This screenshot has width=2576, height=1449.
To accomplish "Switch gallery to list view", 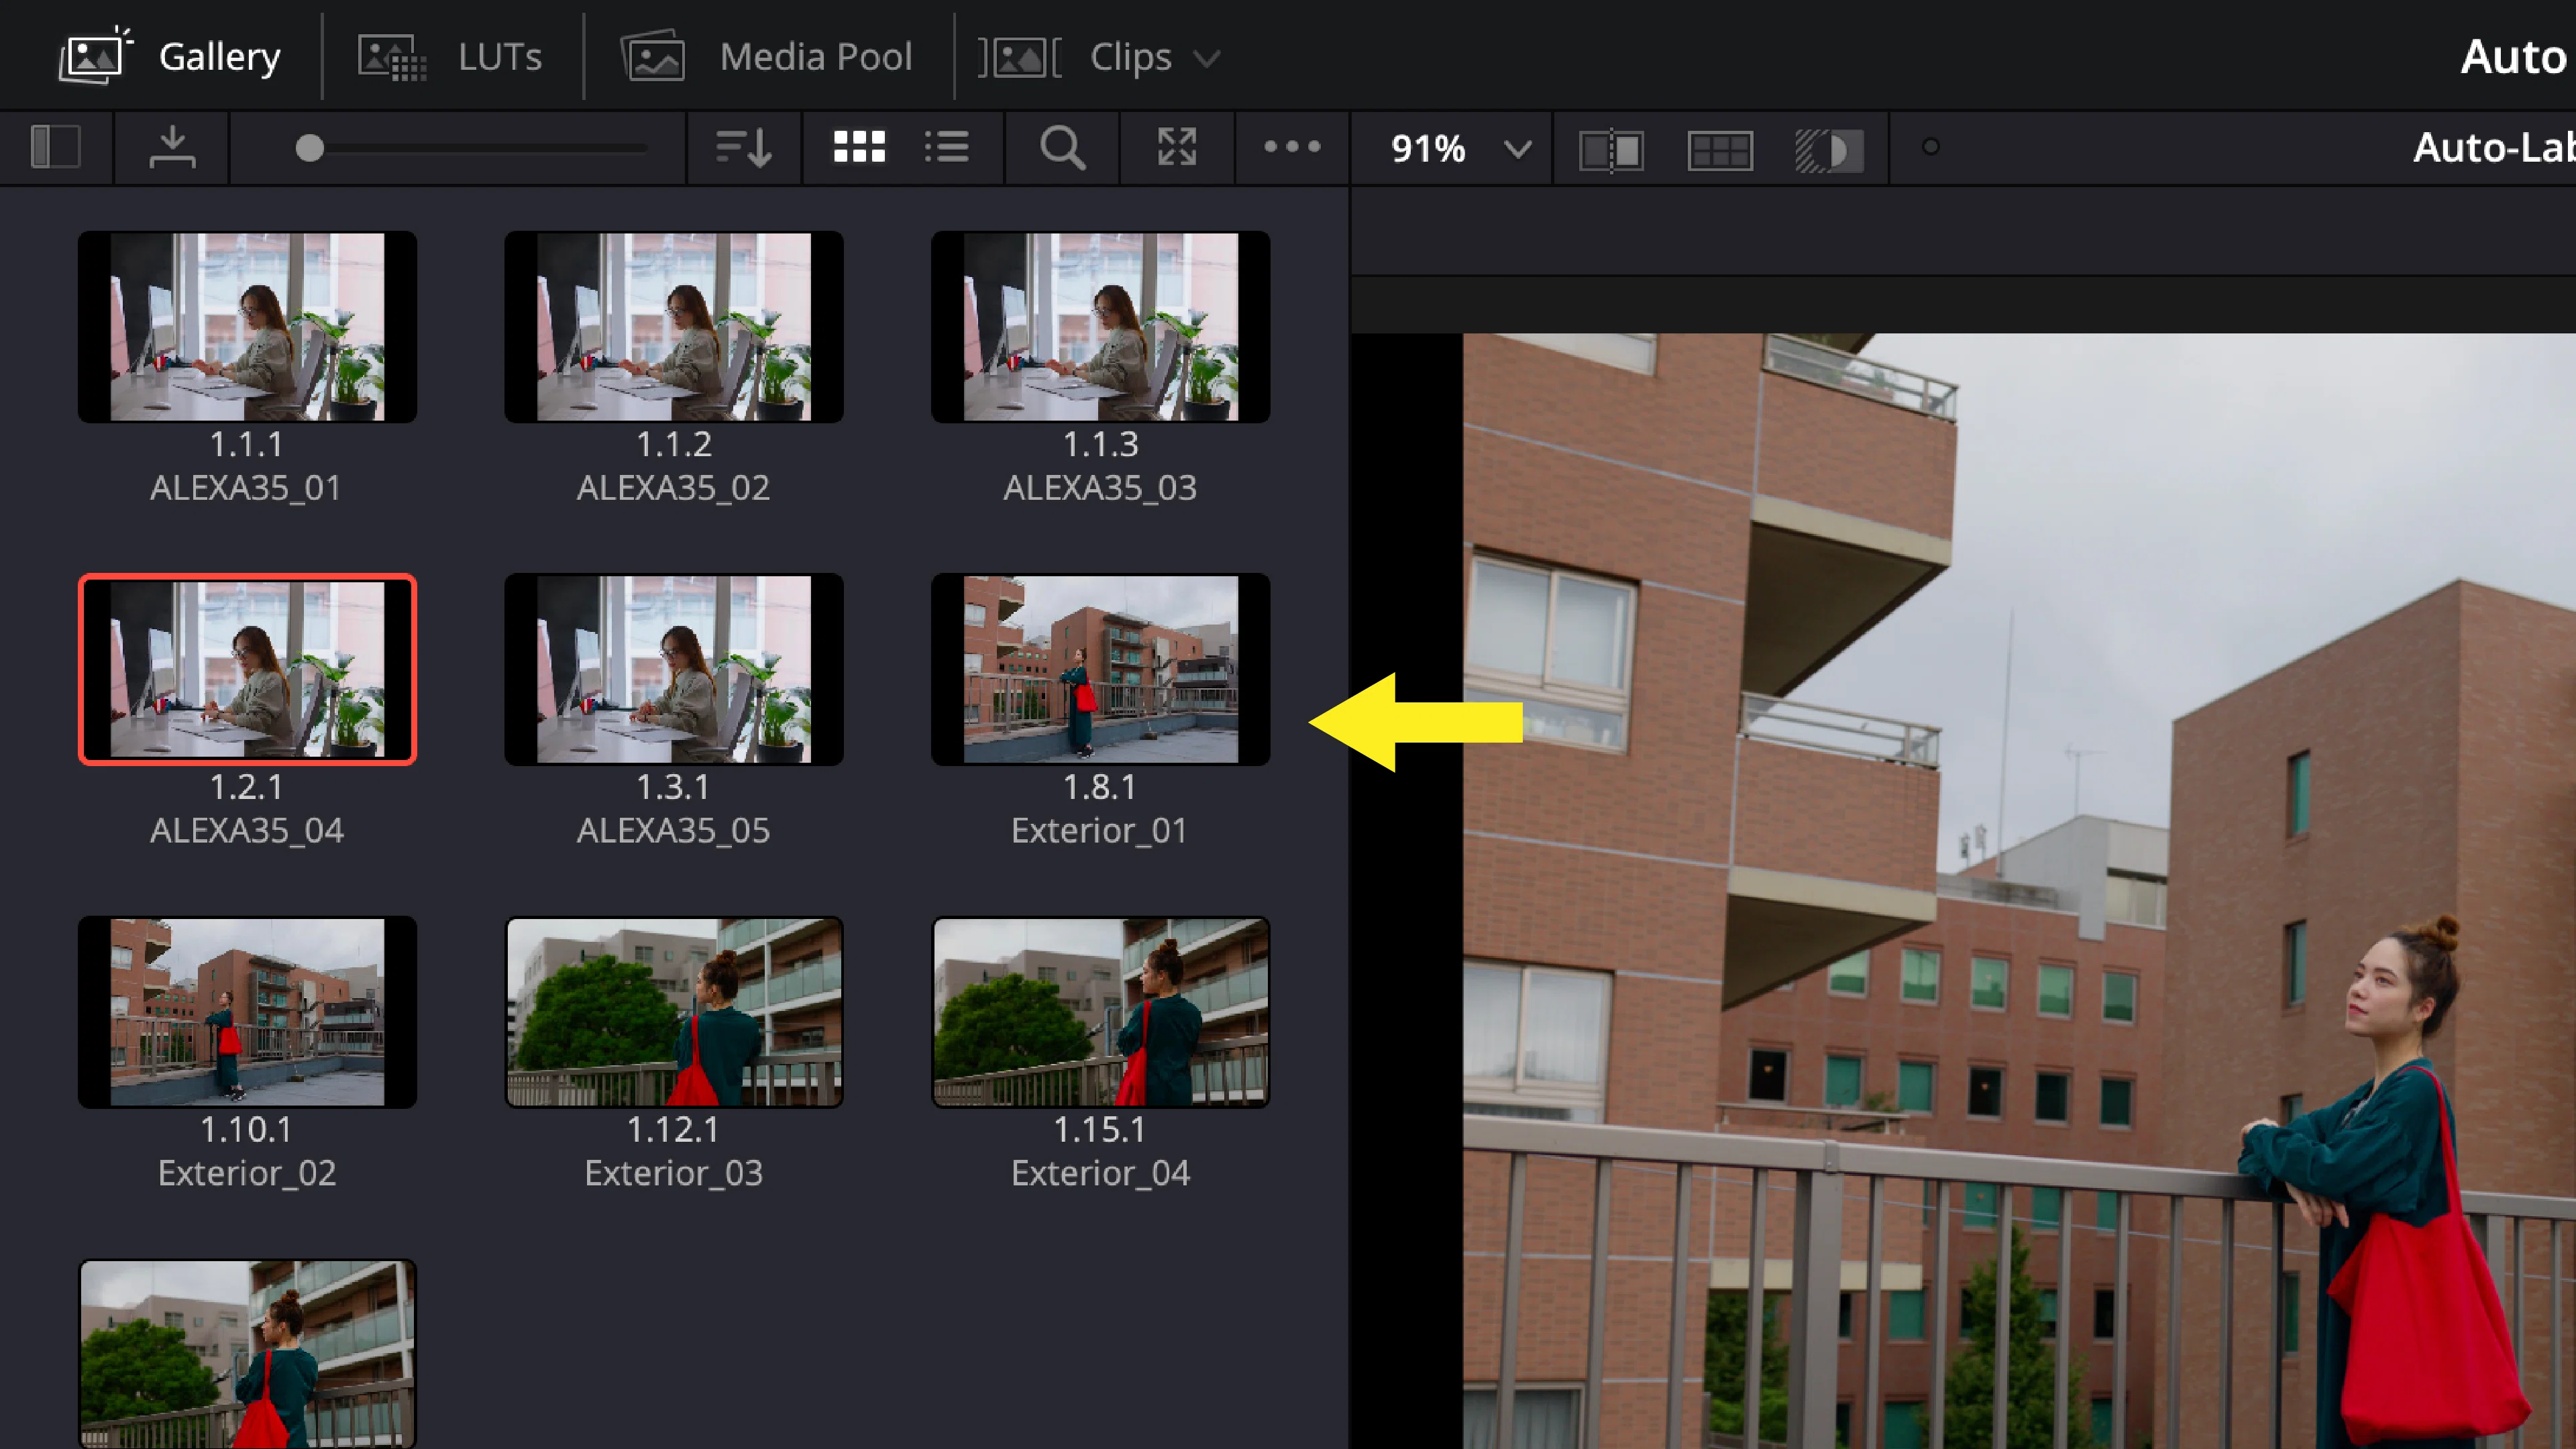I will tap(946, 147).
